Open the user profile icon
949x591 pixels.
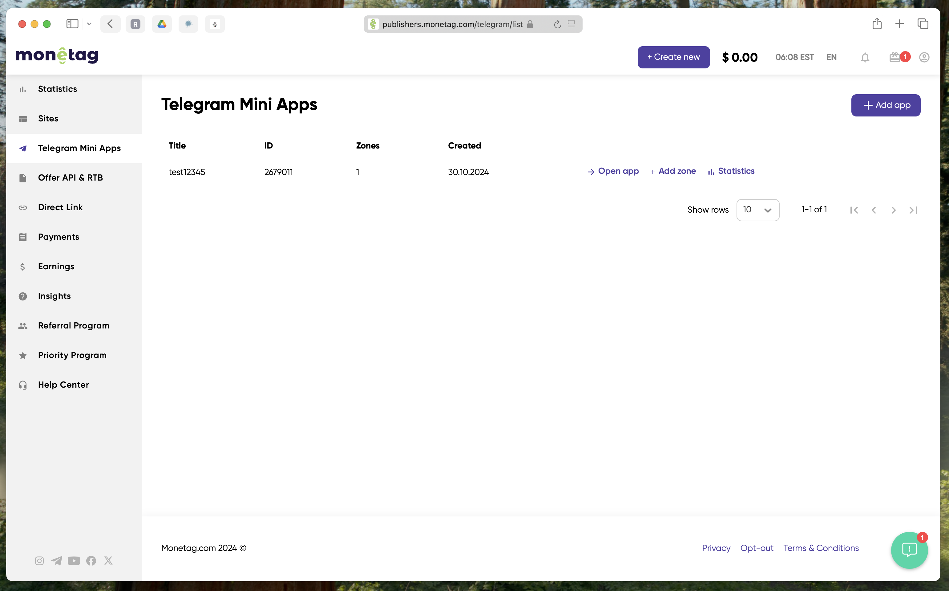924,57
